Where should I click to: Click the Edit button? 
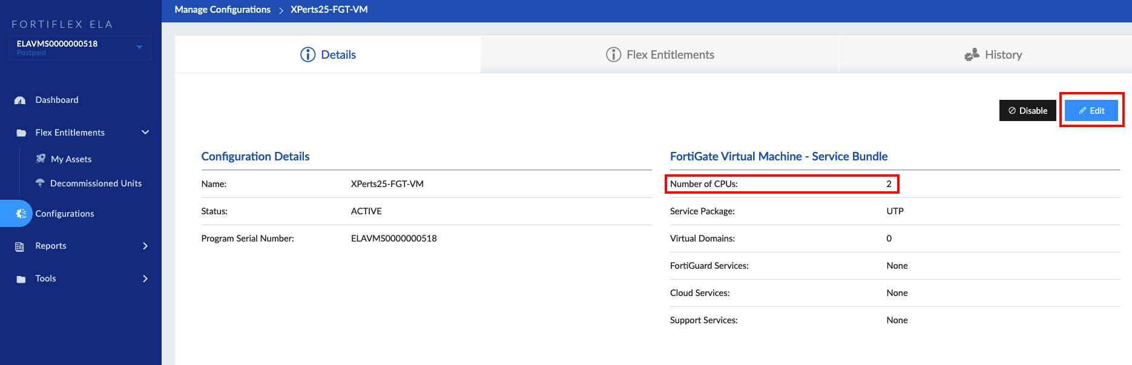pyautogui.click(x=1091, y=111)
